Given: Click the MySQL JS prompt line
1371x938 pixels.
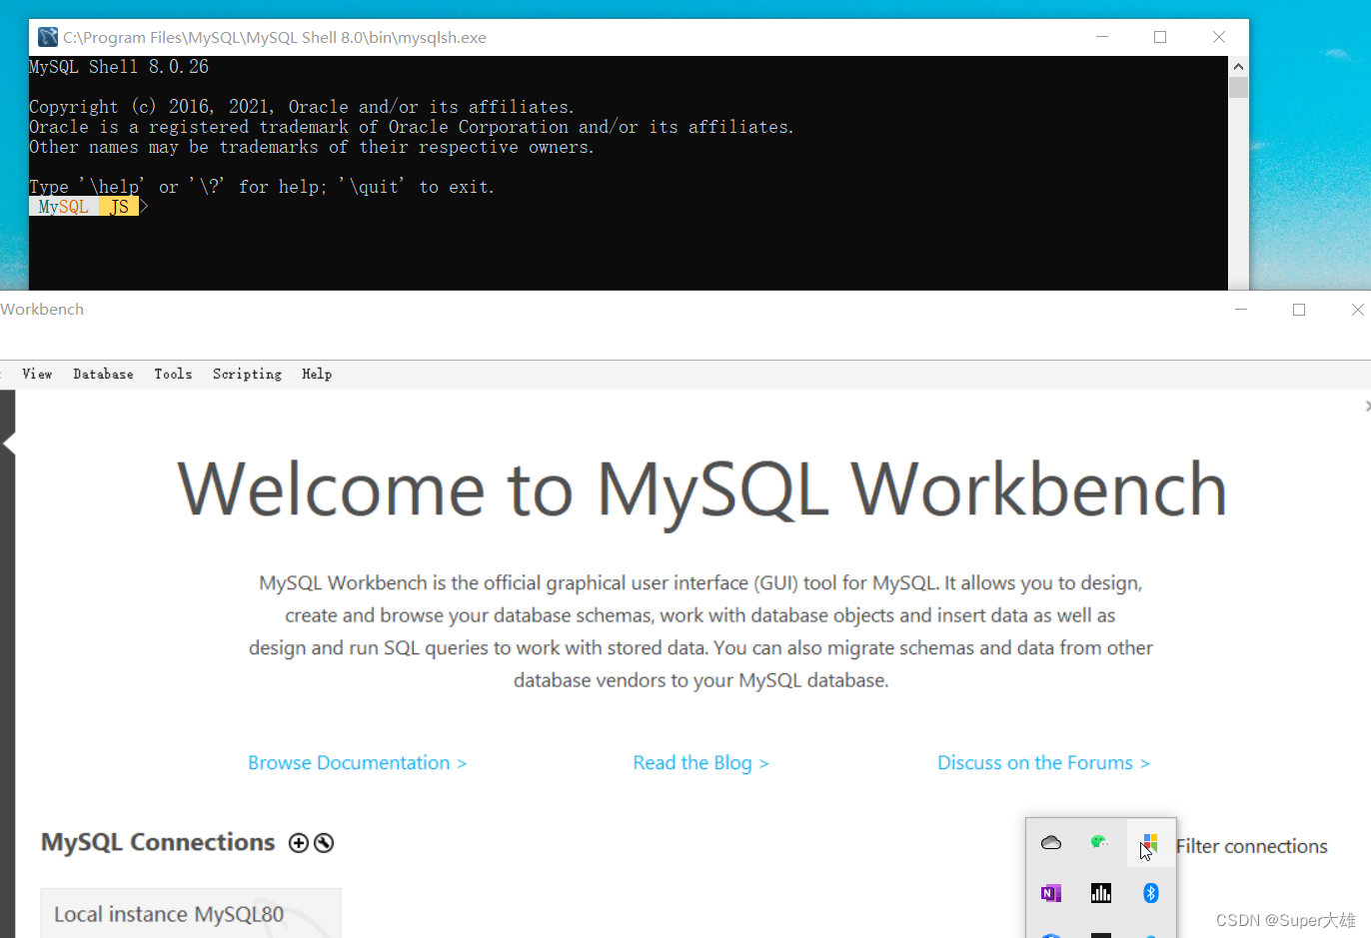Looking at the screenshot, I should point(88,207).
